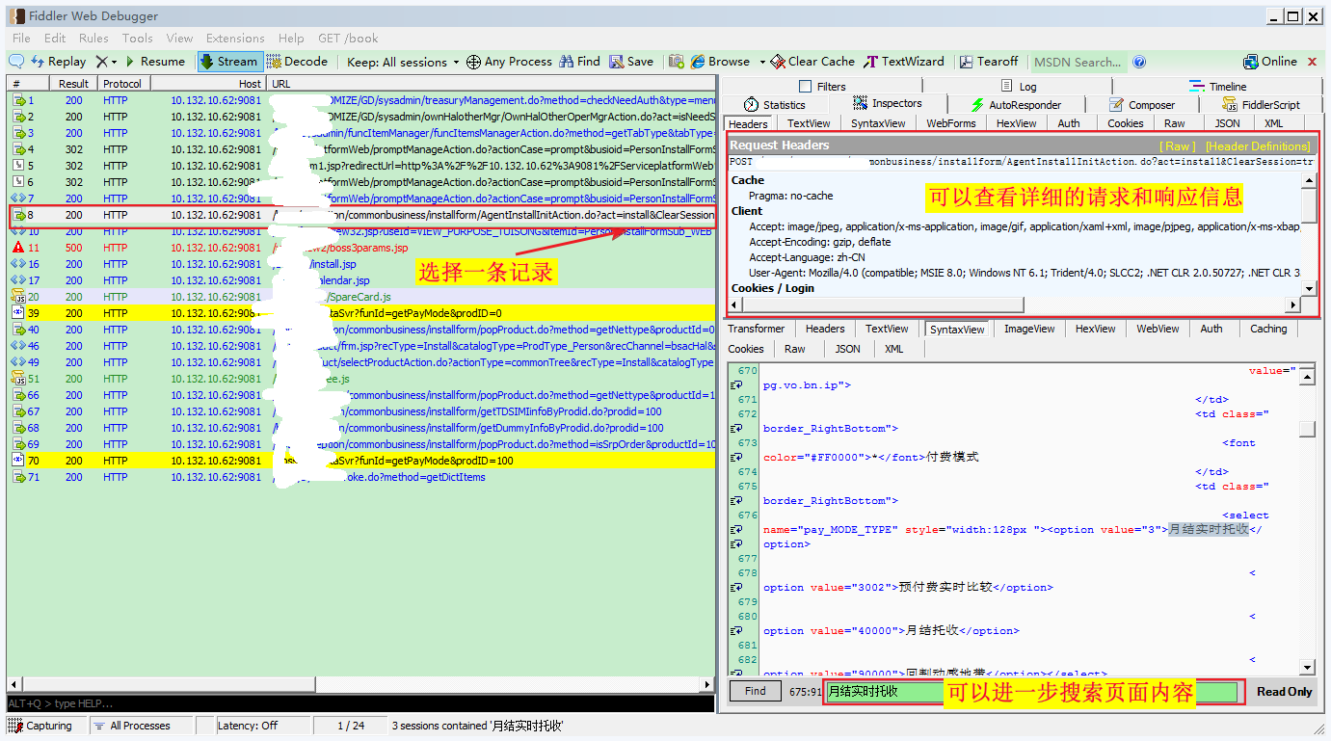Image resolution: width=1331 pixels, height=741 pixels.
Task: Click the QuickExec command box
Action: tap(360, 703)
